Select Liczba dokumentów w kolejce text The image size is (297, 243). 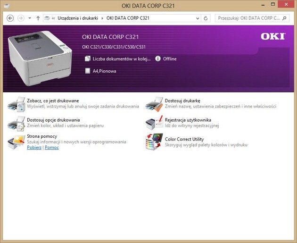coord(122,59)
